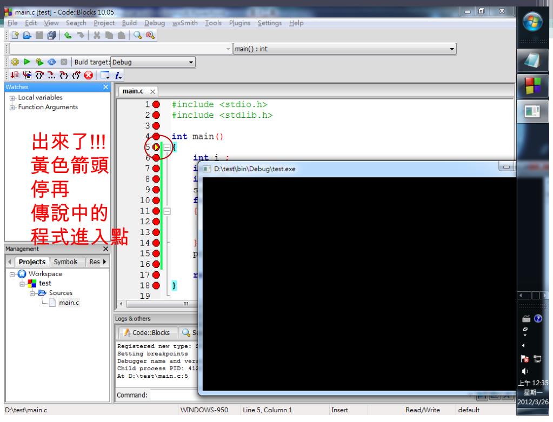Open Find with the magnifier icon

pos(137,35)
